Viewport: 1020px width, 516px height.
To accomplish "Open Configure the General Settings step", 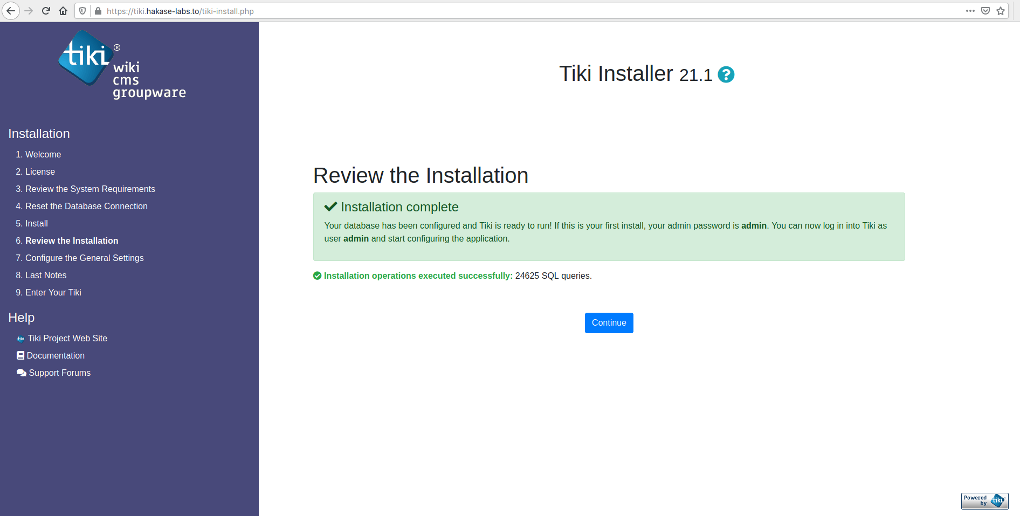I will click(85, 258).
